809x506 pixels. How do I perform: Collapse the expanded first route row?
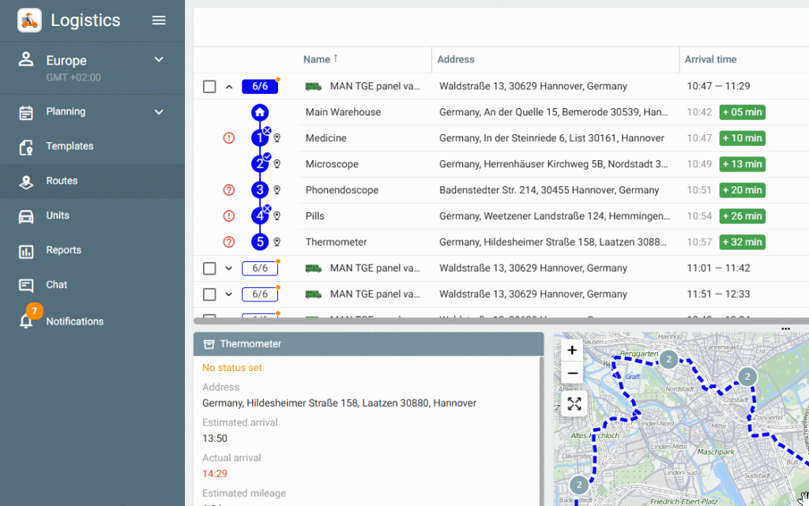click(x=229, y=87)
